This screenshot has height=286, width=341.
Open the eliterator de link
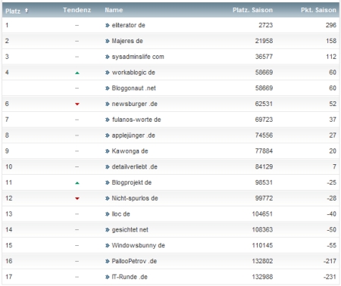pyautogui.click(x=128, y=25)
